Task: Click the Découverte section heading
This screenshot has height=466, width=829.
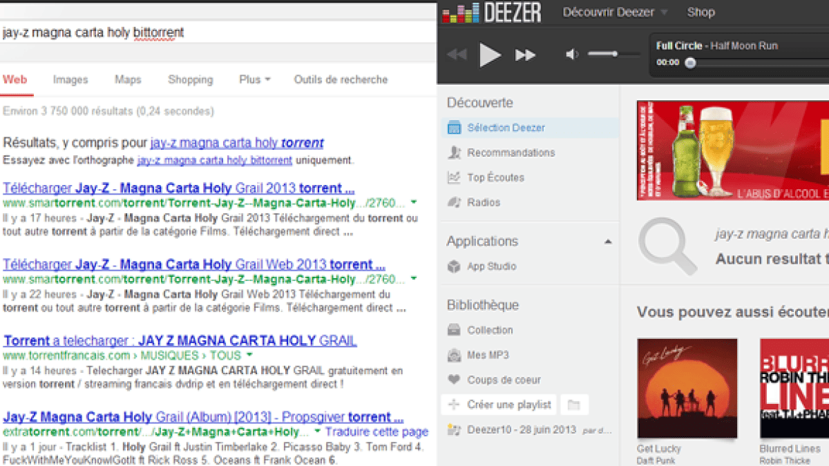Action: pos(480,103)
